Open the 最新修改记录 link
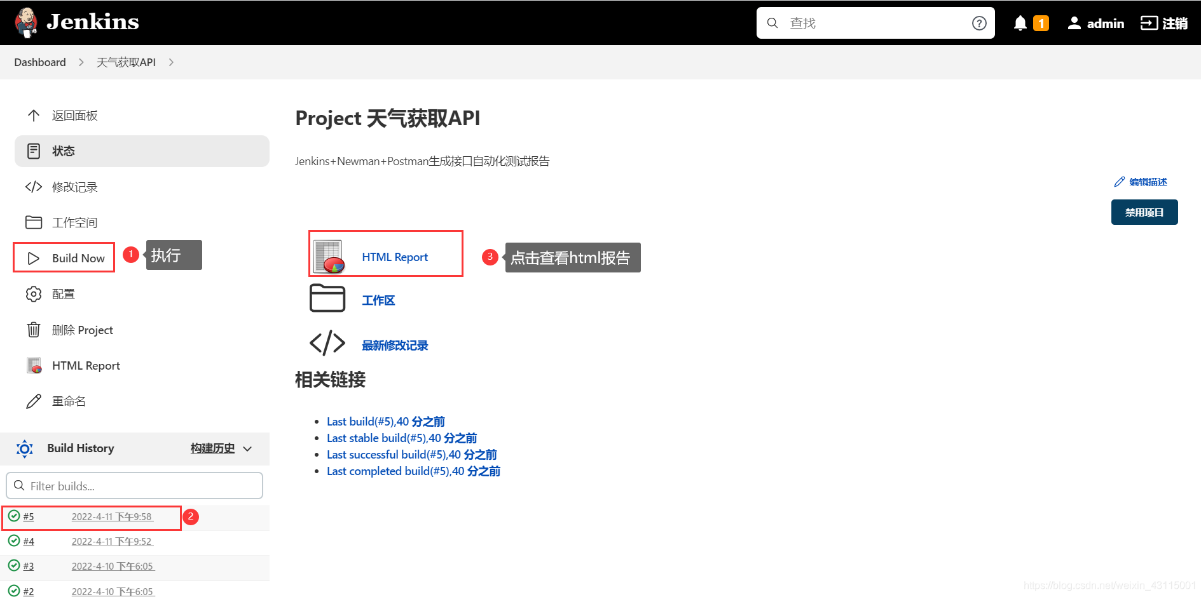Image resolution: width=1201 pixels, height=597 pixels. (395, 345)
